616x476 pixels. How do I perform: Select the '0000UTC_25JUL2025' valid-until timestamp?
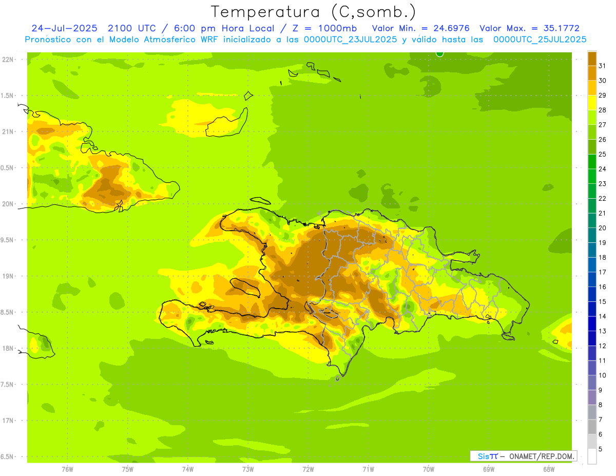point(540,39)
